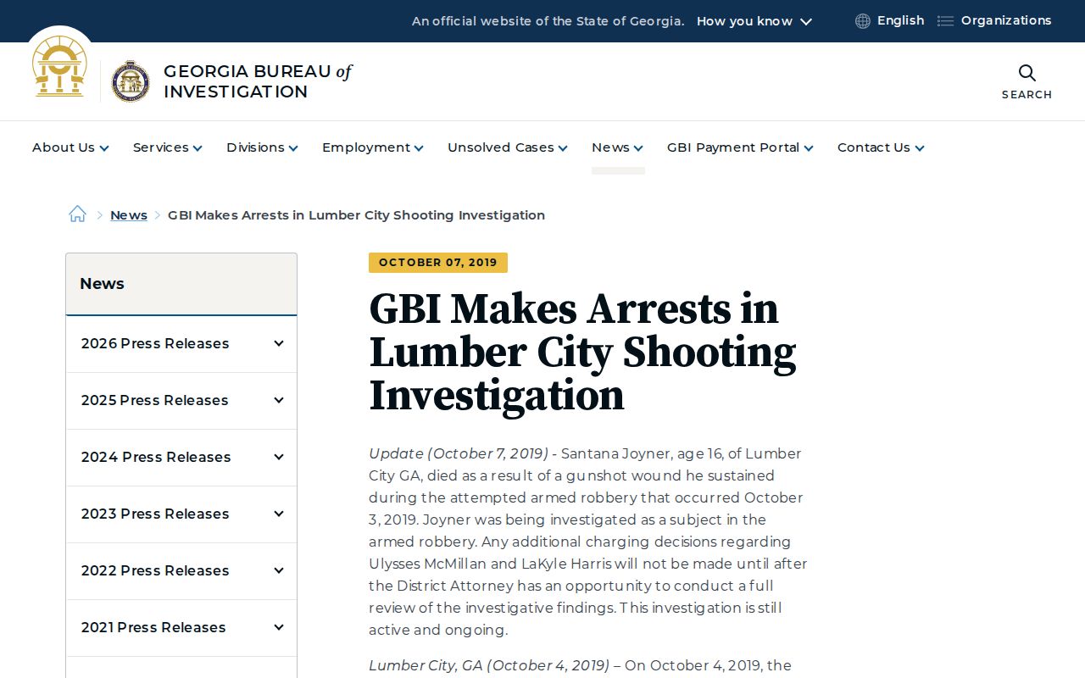This screenshot has width=1085, height=678.
Task: Click the News breadcrumb link
Action: coord(129,215)
